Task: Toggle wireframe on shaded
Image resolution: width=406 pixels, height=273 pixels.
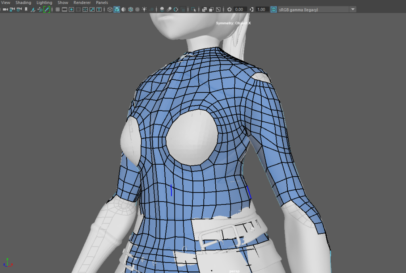Action: click(130, 9)
